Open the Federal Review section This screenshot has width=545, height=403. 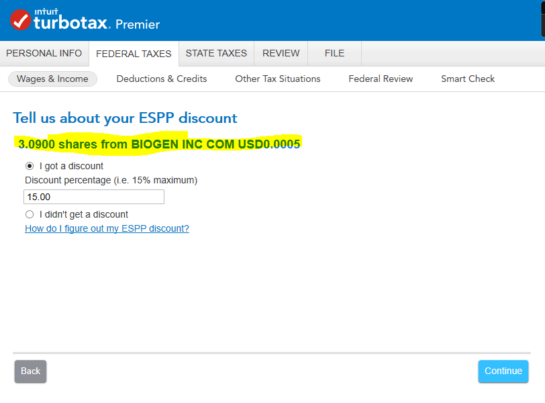tap(381, 79)
